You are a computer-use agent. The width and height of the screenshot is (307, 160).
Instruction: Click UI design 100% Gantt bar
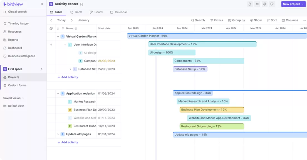click(x=172, y=53)
